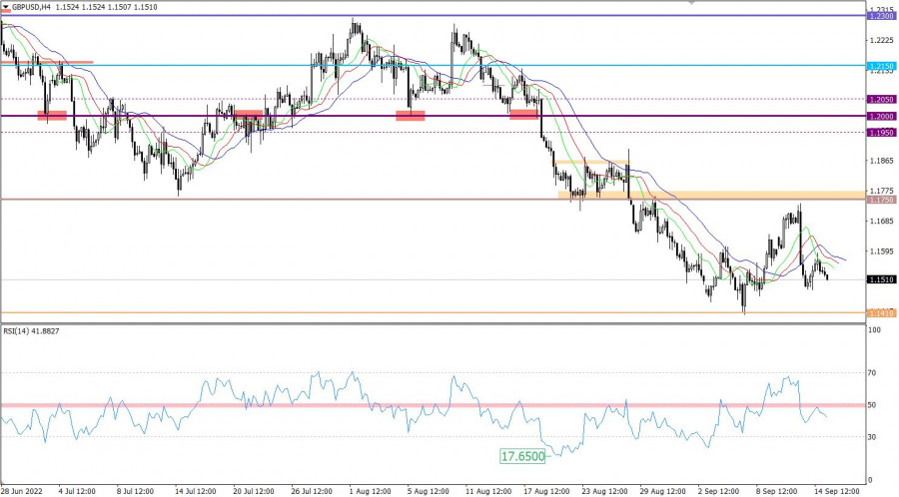Click the gray chart shift marker at top
Viewport: 899px width, 497px height.
691,3
